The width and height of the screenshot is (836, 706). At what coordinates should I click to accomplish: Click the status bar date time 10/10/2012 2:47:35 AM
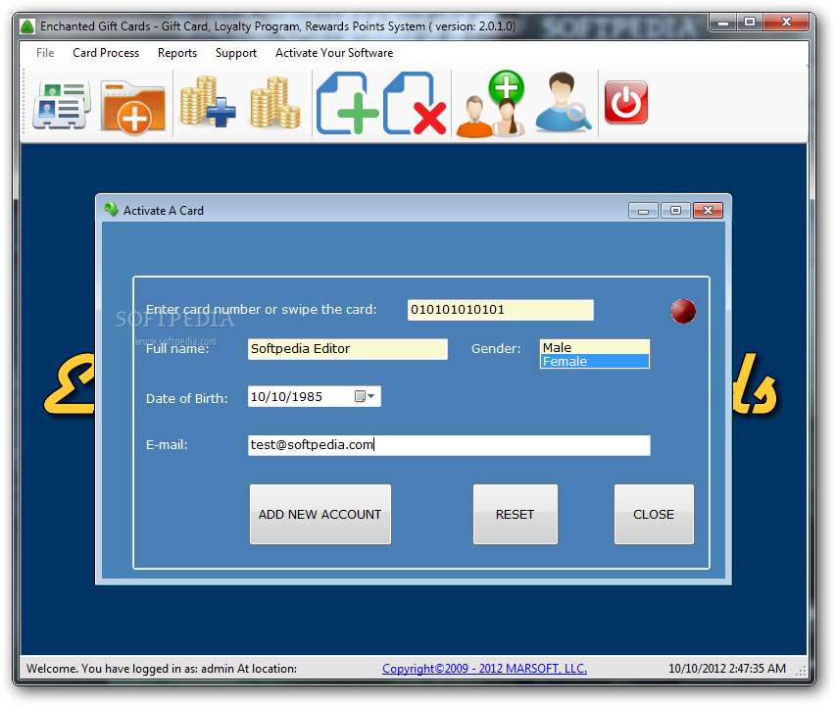(x=727, y=668)
